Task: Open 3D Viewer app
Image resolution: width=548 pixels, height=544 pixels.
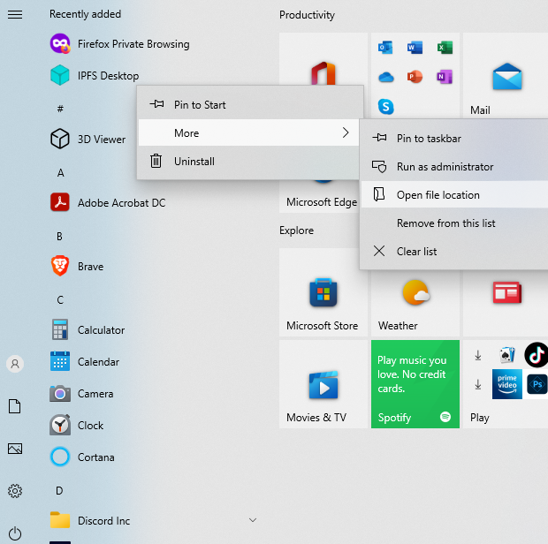Action: 88,139
